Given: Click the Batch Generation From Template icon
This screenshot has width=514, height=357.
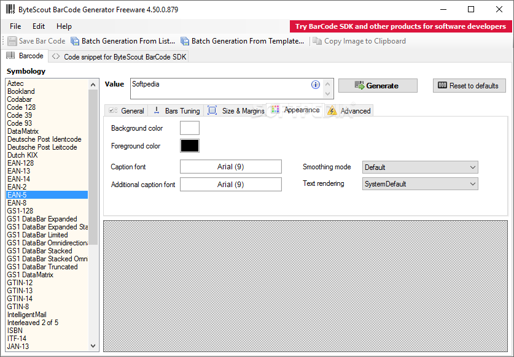Looking at the screenshot, I should (185, 41).
